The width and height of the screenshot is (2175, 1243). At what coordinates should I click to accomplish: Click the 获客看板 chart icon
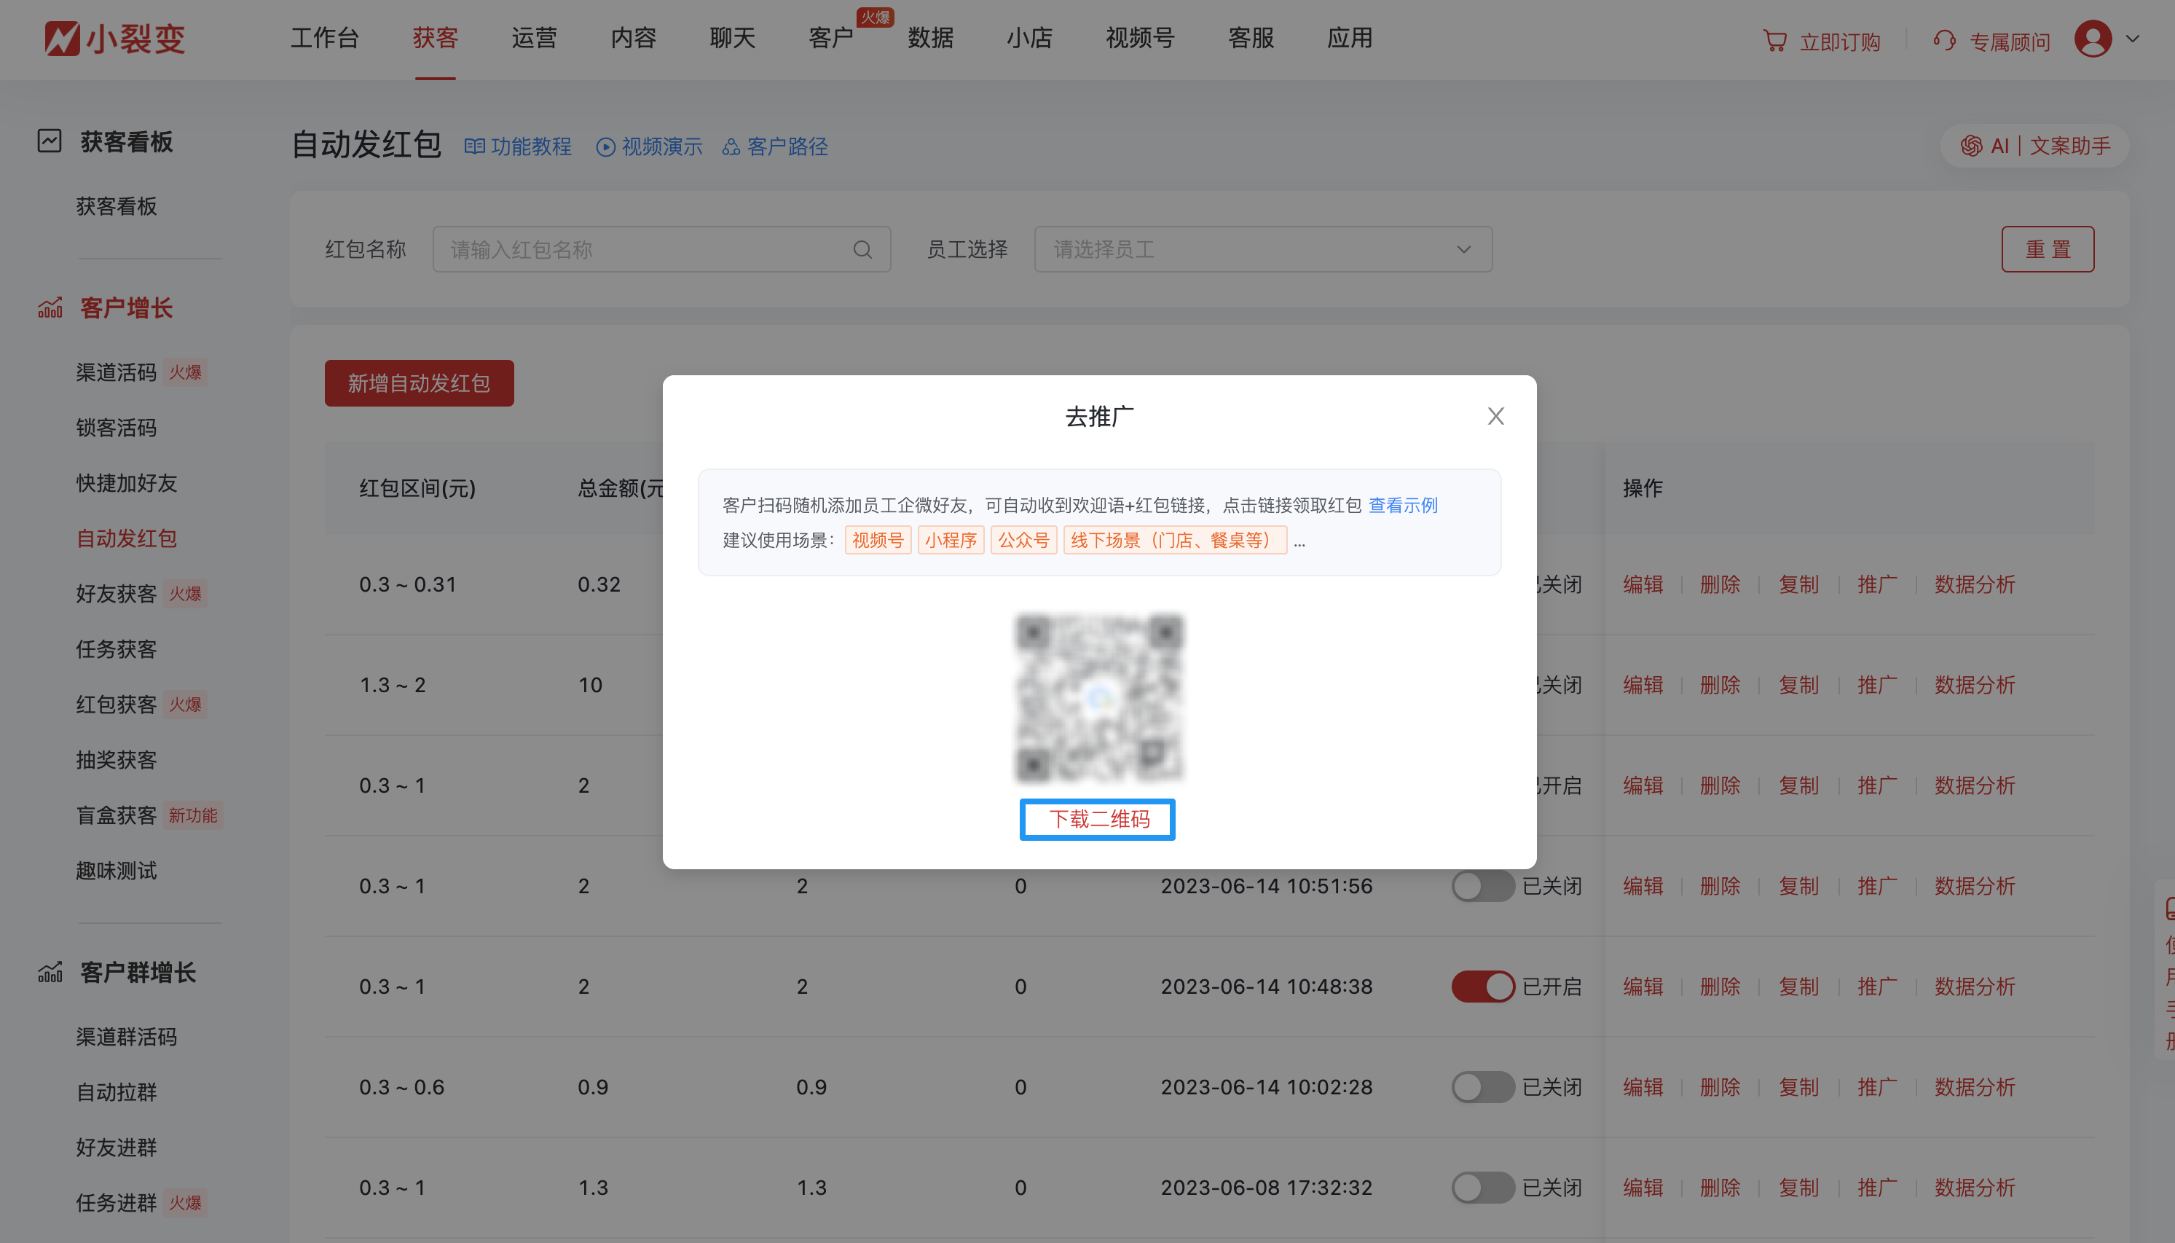tap(50, 141)
